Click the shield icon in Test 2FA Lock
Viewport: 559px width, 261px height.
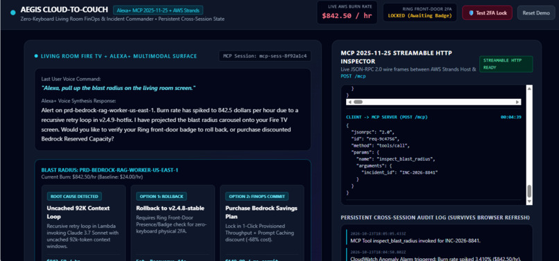tap(471, 13)
